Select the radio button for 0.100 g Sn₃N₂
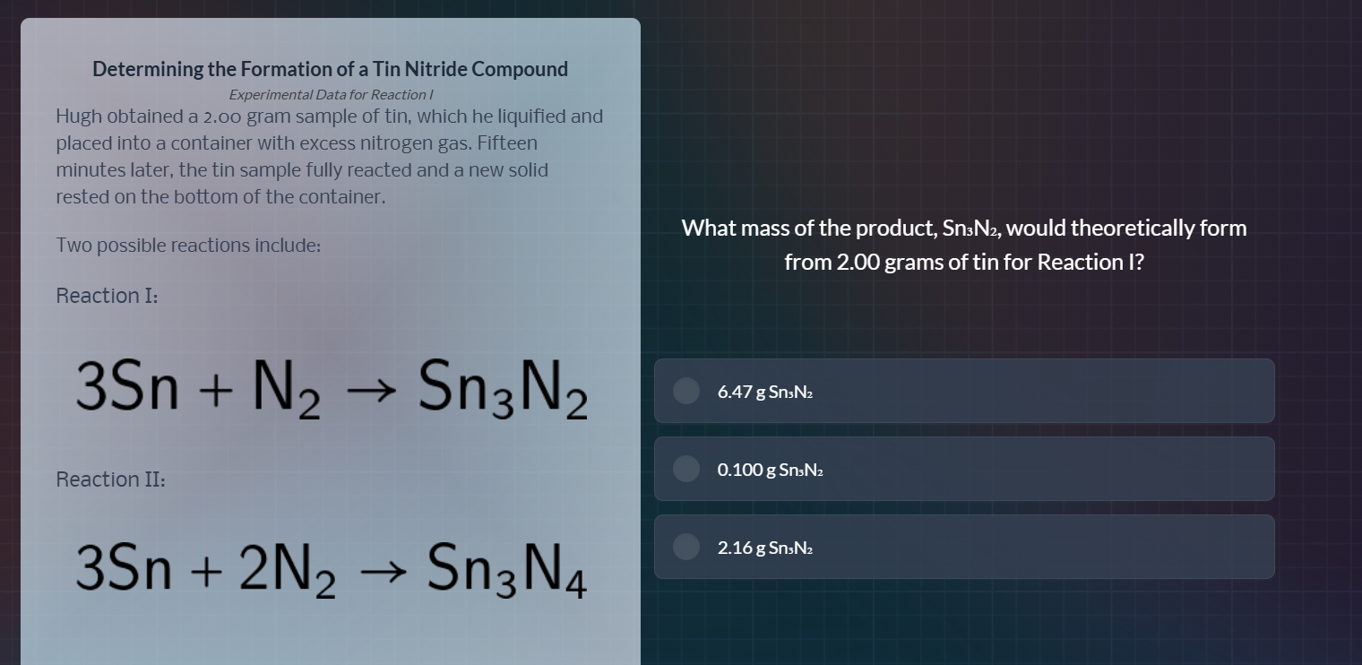This screenshot has width=1362, height=665. (x=685, y=469)
